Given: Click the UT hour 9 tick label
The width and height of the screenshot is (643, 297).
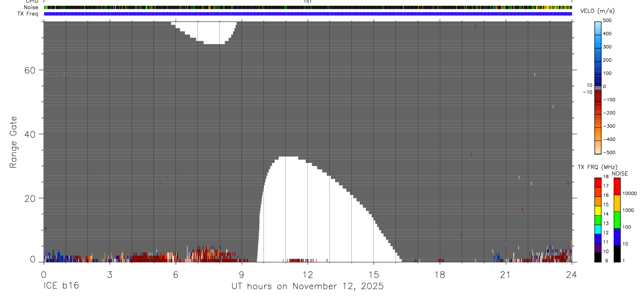Looking at the screenshot, I should click(x=241, y=274).
